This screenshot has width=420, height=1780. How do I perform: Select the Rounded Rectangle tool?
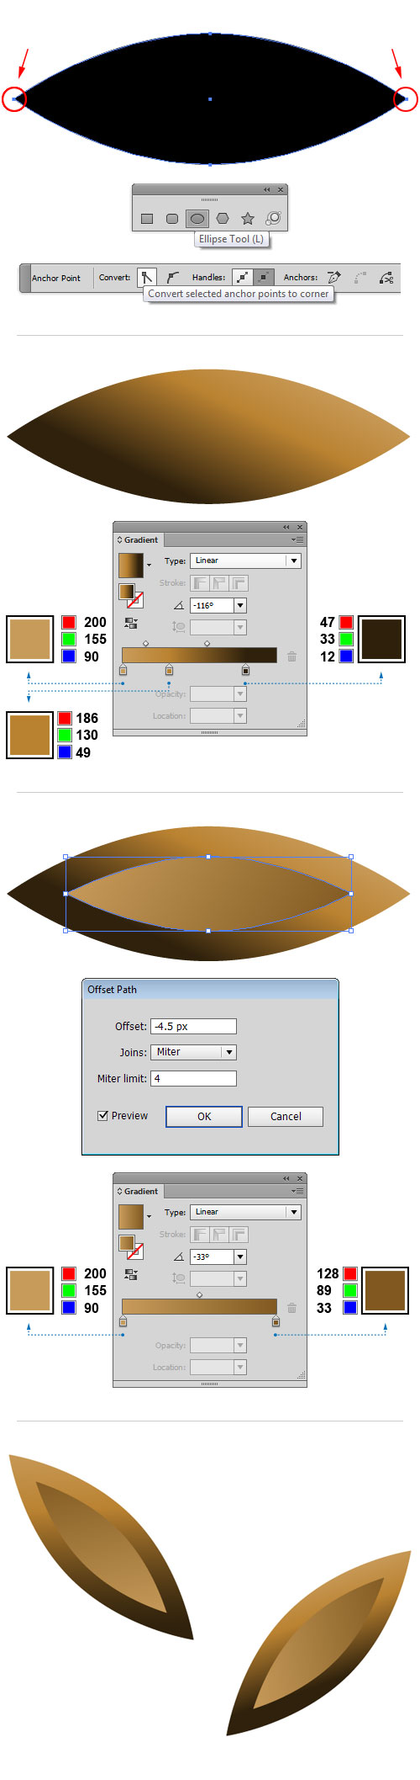pos(172,219)
